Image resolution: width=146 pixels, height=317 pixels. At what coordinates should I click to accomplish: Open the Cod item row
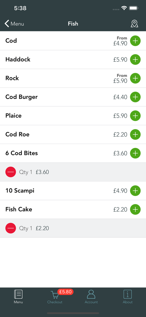73,41
